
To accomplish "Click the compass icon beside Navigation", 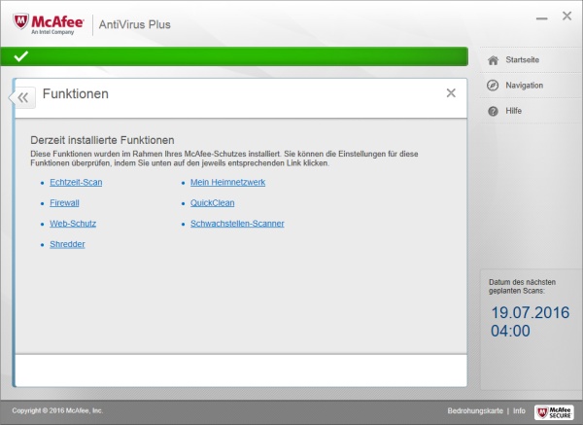I will coord(493,86).
